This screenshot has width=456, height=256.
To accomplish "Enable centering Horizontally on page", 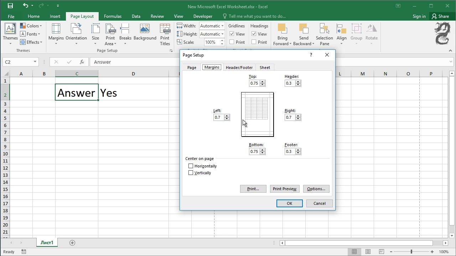I will [191, 166].
